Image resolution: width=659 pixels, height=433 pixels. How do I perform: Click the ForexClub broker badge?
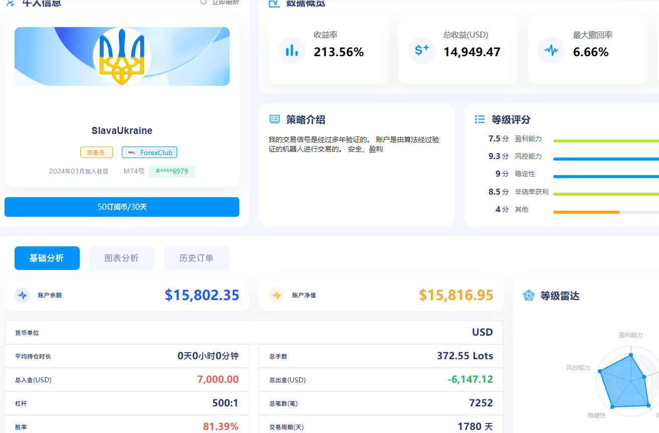(x=149, y=152)
